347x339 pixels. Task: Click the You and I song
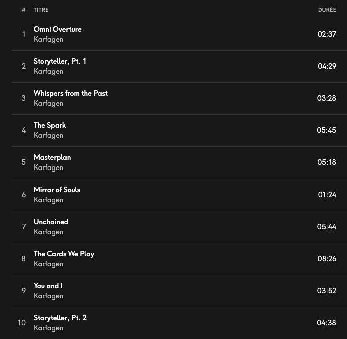point(48,286)
